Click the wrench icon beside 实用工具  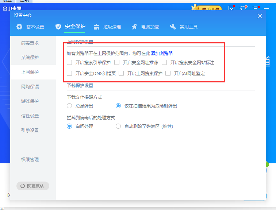173,27
